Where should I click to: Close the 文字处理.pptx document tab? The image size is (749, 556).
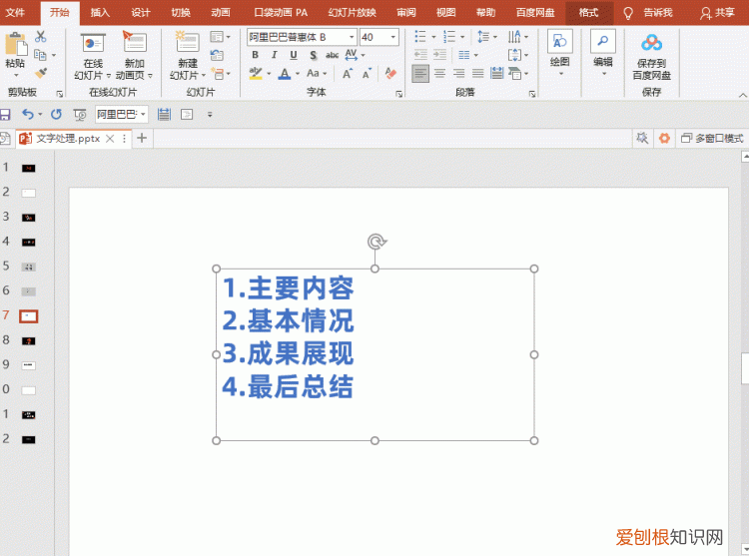(110, 139)
